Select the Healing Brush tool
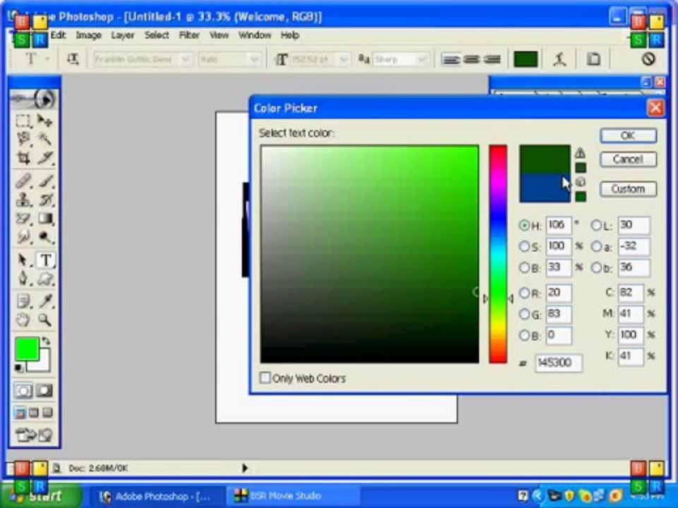 click(x=23, y=181)
